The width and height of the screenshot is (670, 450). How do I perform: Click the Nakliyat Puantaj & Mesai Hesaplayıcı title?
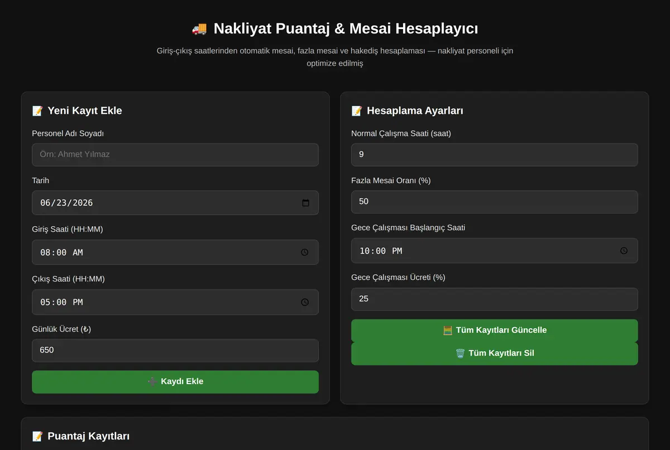[335, 28]
